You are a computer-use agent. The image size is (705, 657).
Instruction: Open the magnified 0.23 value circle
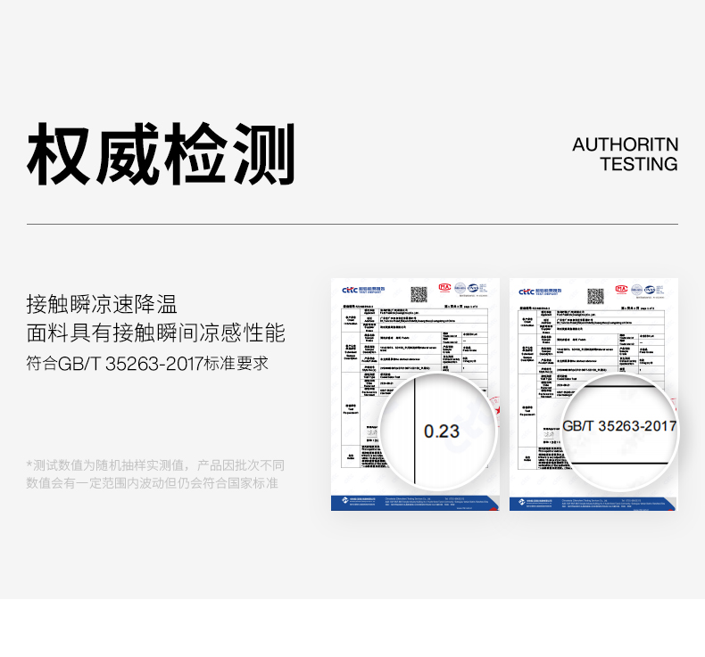click(x=438, y=431)
